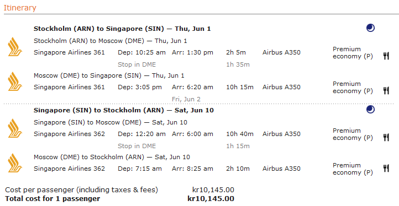This screenshot has width=399, height=206.
Task: Click Singapore Airlines logo beside Moscow–Singapore segment
Action: 15,82
